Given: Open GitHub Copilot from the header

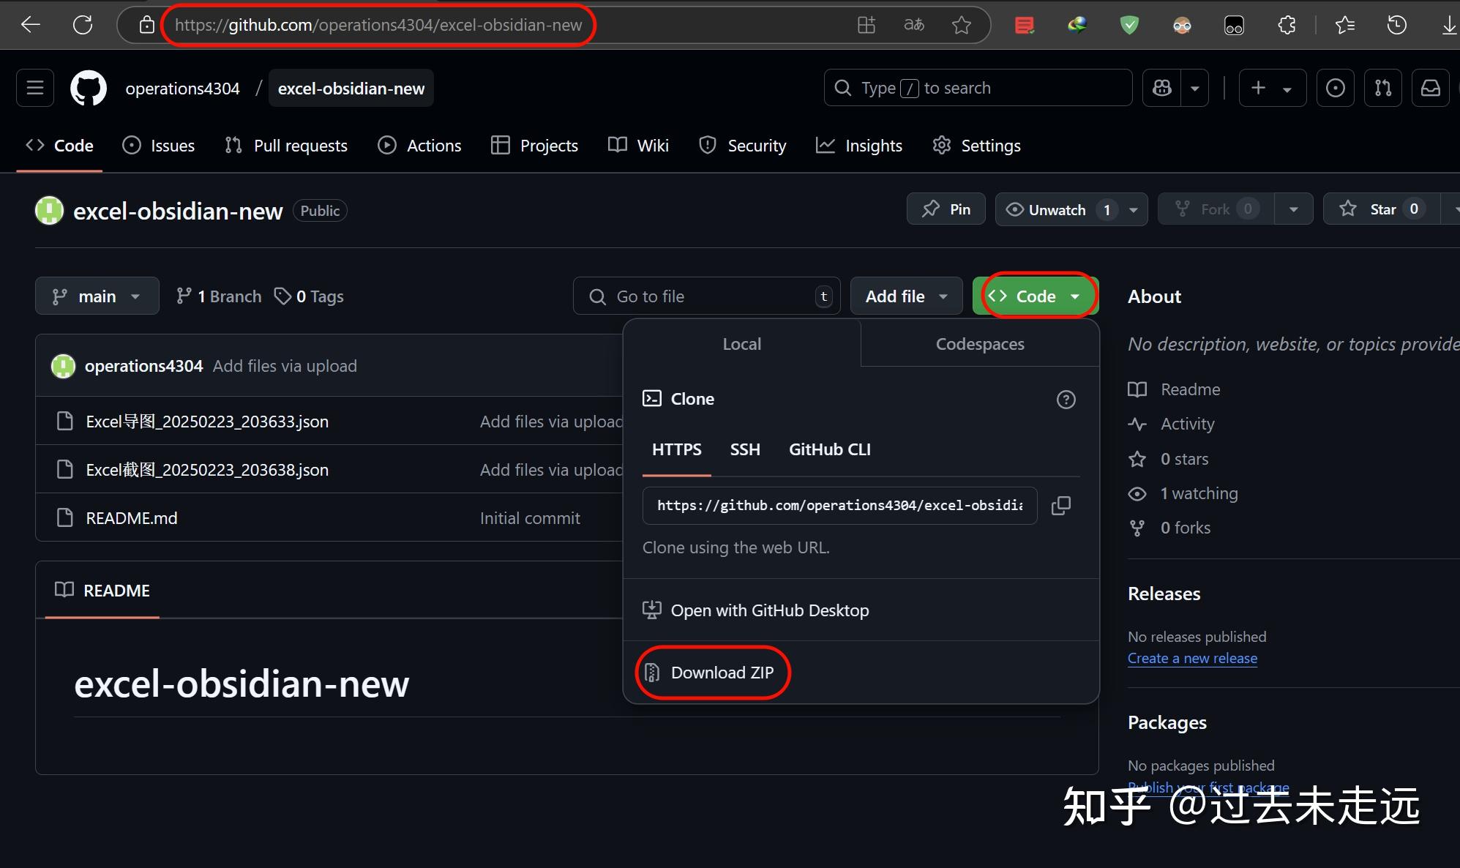Looking at the screenshot, I should pos(1161,88).
